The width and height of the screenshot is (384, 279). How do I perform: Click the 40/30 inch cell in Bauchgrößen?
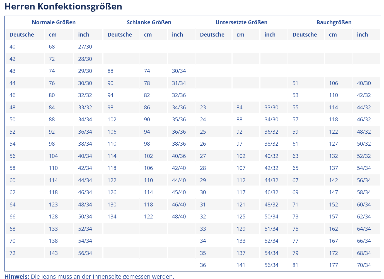pos(364,83)
